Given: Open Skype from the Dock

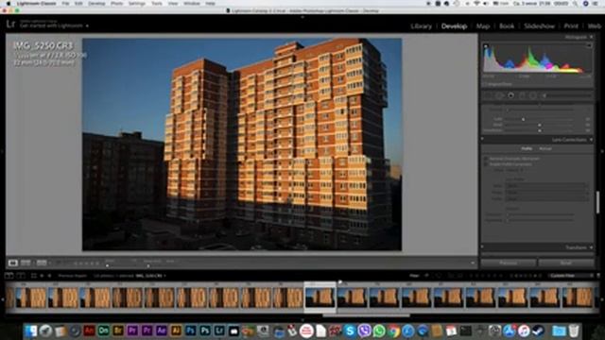Looking at the screenshot, I should [x=350, y=331].
